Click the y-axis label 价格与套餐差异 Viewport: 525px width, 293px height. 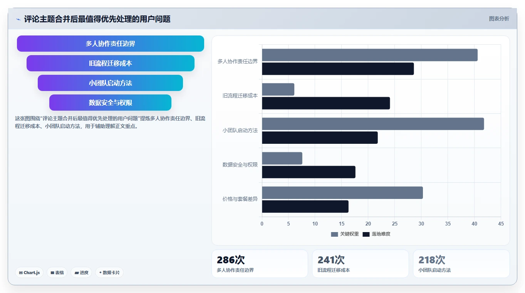click(240, 199)
